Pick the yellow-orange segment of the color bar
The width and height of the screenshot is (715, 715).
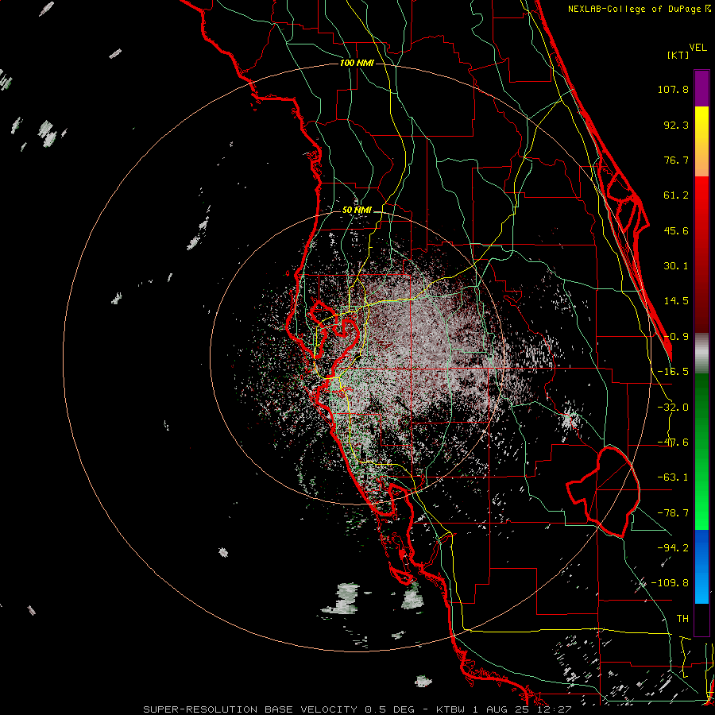701,141
